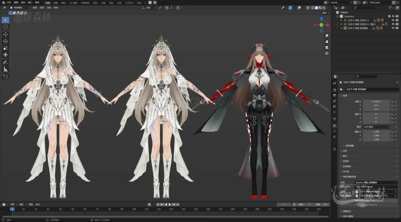Click the timeline current frame field

pos(284,205)
